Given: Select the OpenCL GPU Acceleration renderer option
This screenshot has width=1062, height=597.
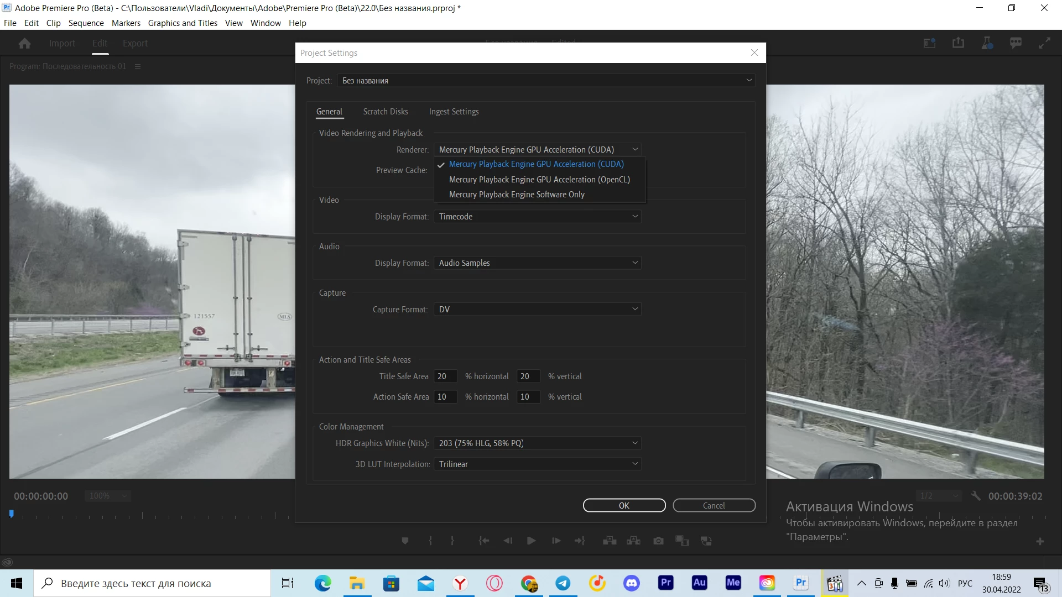Looking at the screenshot, I should pos(539,180).
